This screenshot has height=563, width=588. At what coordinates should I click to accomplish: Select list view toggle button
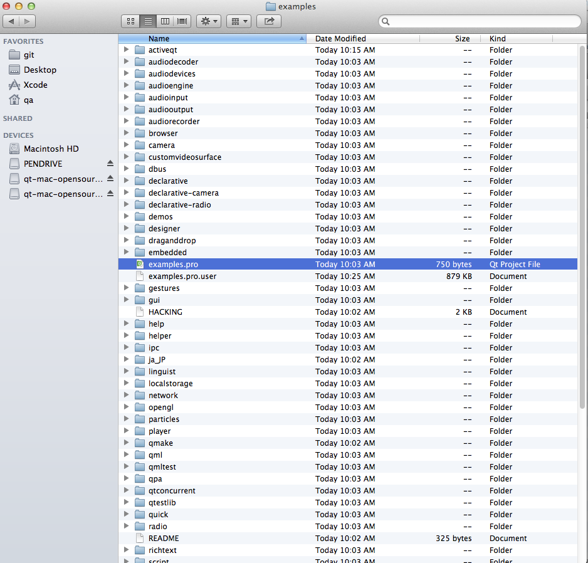point(148,21)
